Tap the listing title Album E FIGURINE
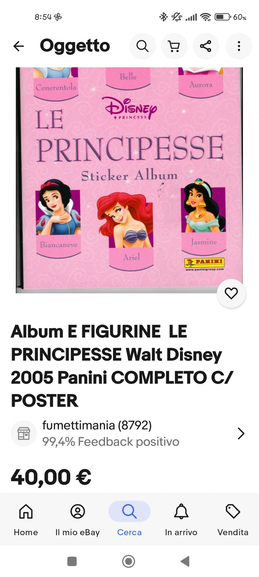The image size is (259, 577). [122, 366]
